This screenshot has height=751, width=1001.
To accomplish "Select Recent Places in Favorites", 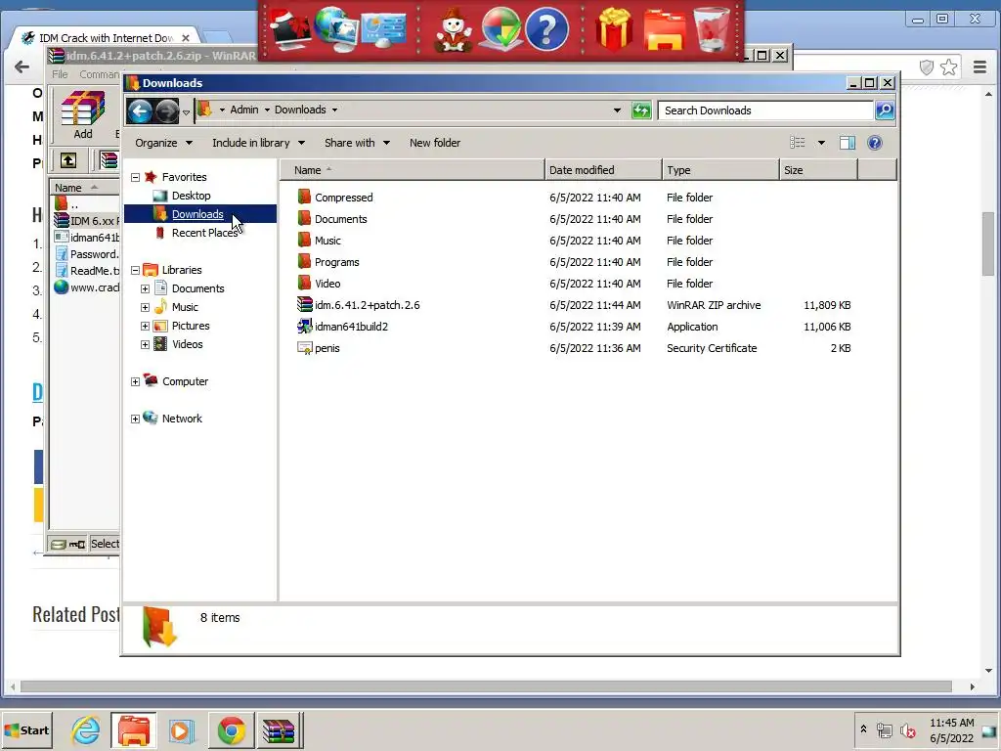I will tap(204, 233).
